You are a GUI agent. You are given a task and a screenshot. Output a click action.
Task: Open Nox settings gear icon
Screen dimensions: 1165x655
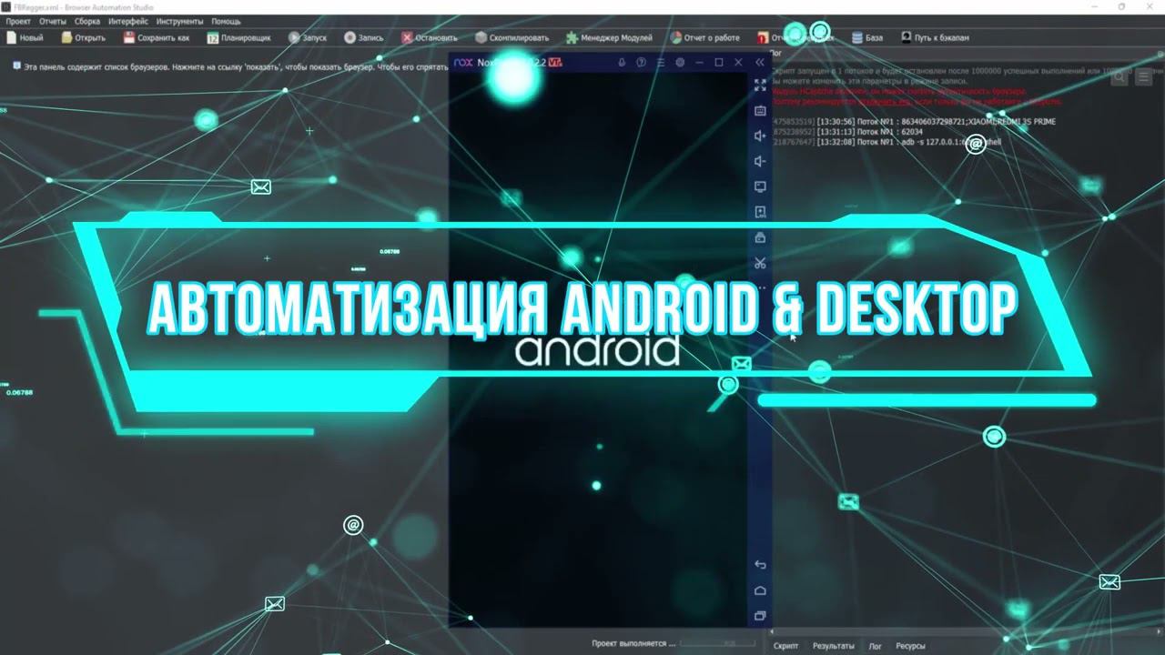(x=679, y=63)
